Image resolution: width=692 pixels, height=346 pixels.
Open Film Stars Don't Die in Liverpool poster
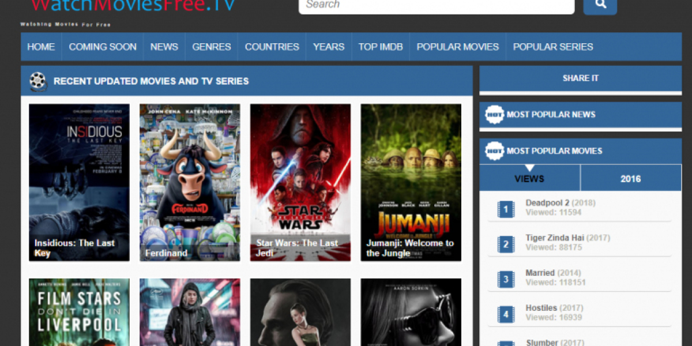(80, 312)
